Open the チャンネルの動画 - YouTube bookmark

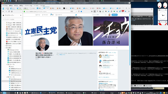click(14, 42)
